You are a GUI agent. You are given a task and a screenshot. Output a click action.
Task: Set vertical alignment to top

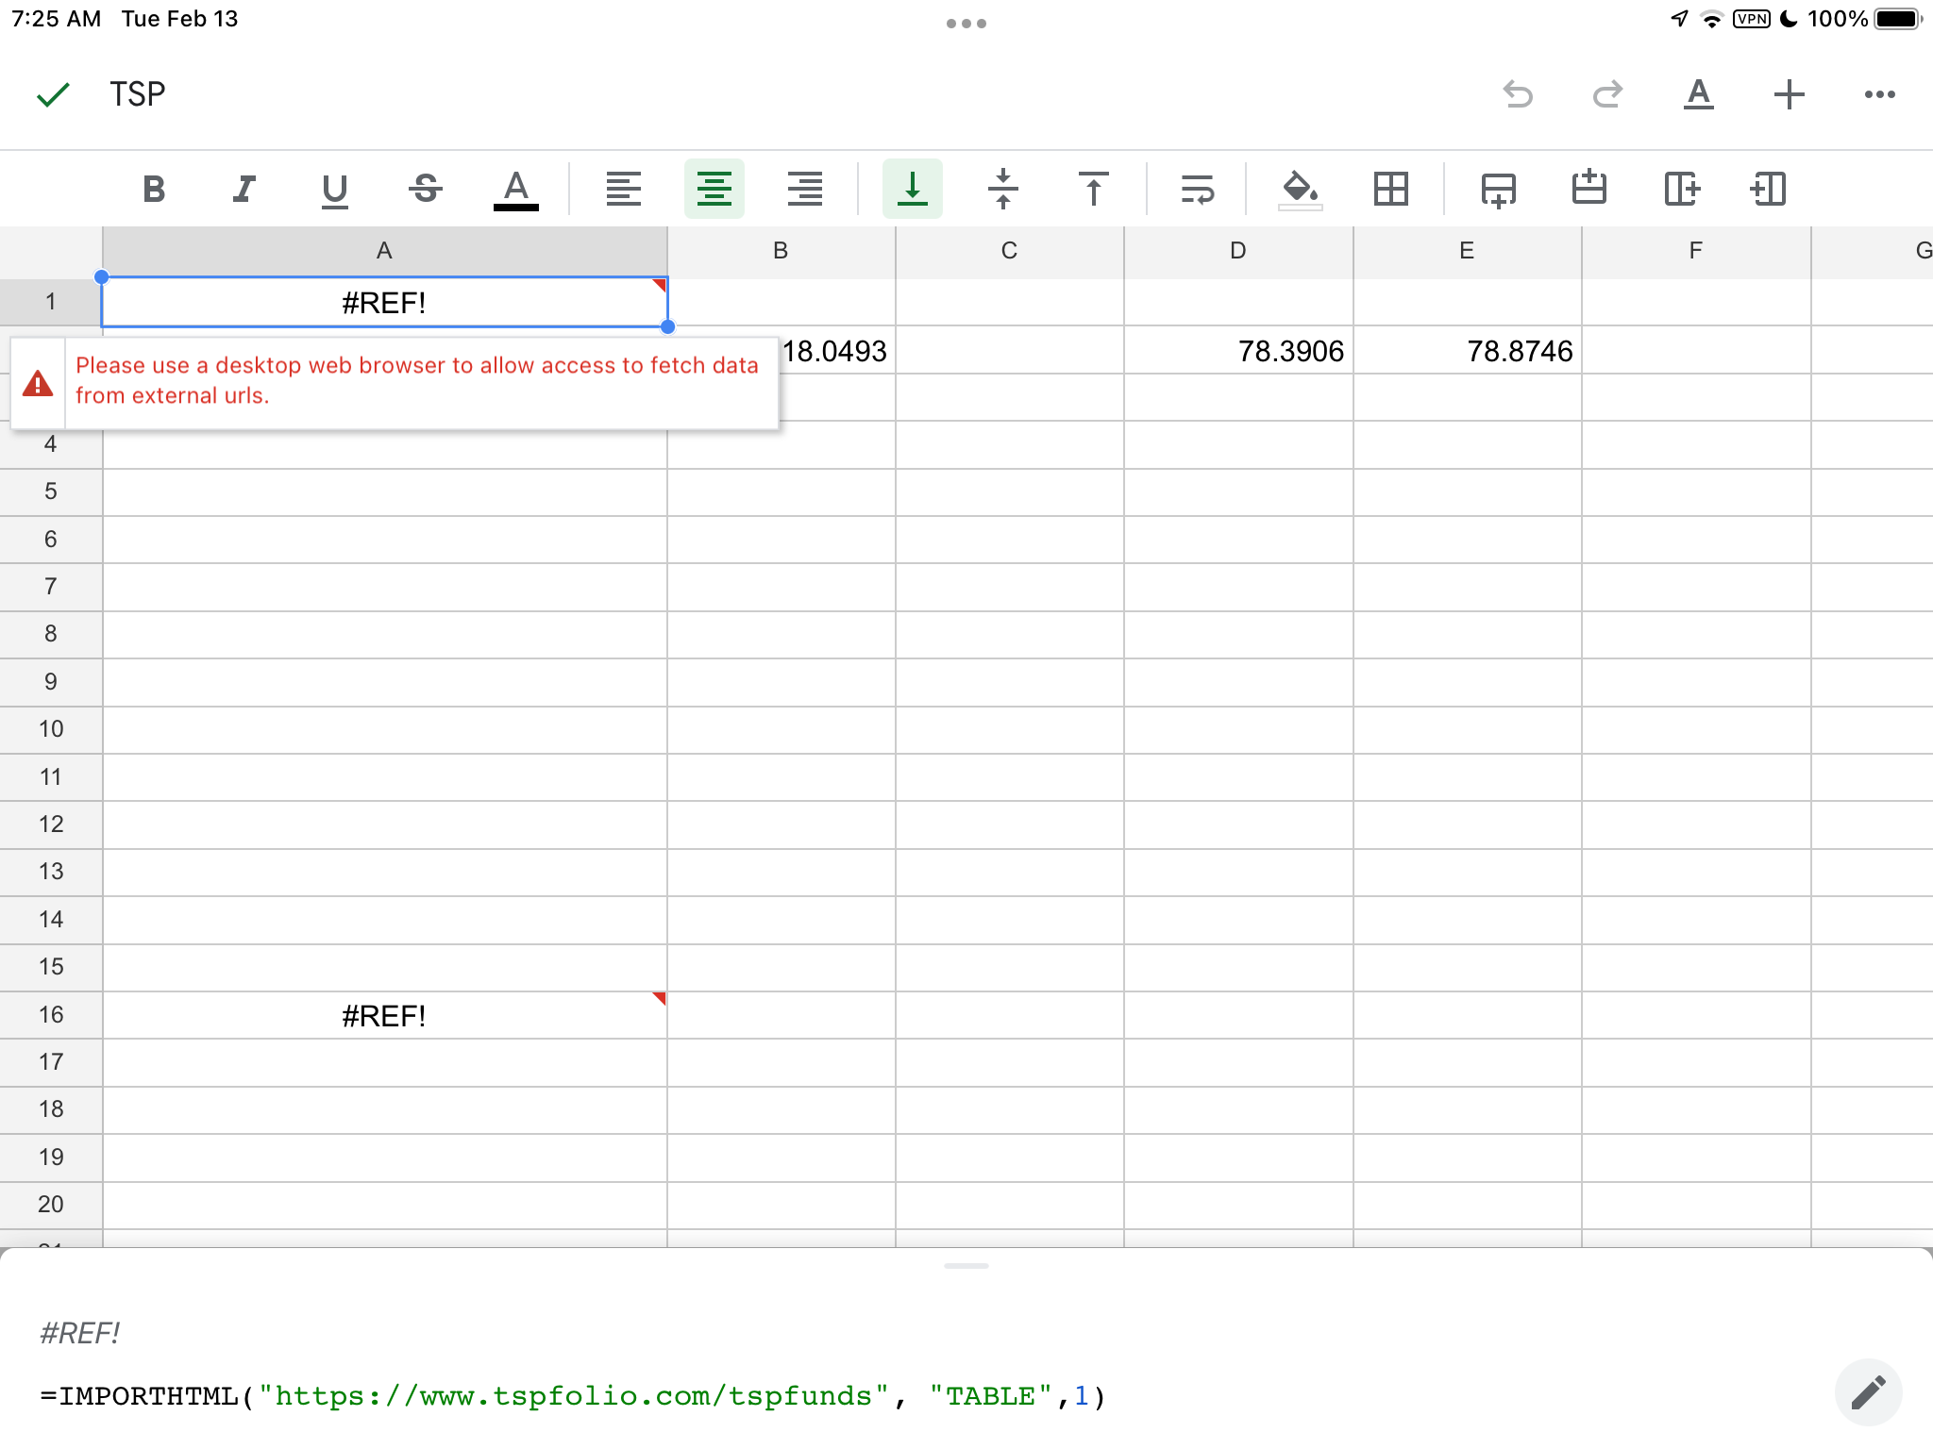[1093, 190]
